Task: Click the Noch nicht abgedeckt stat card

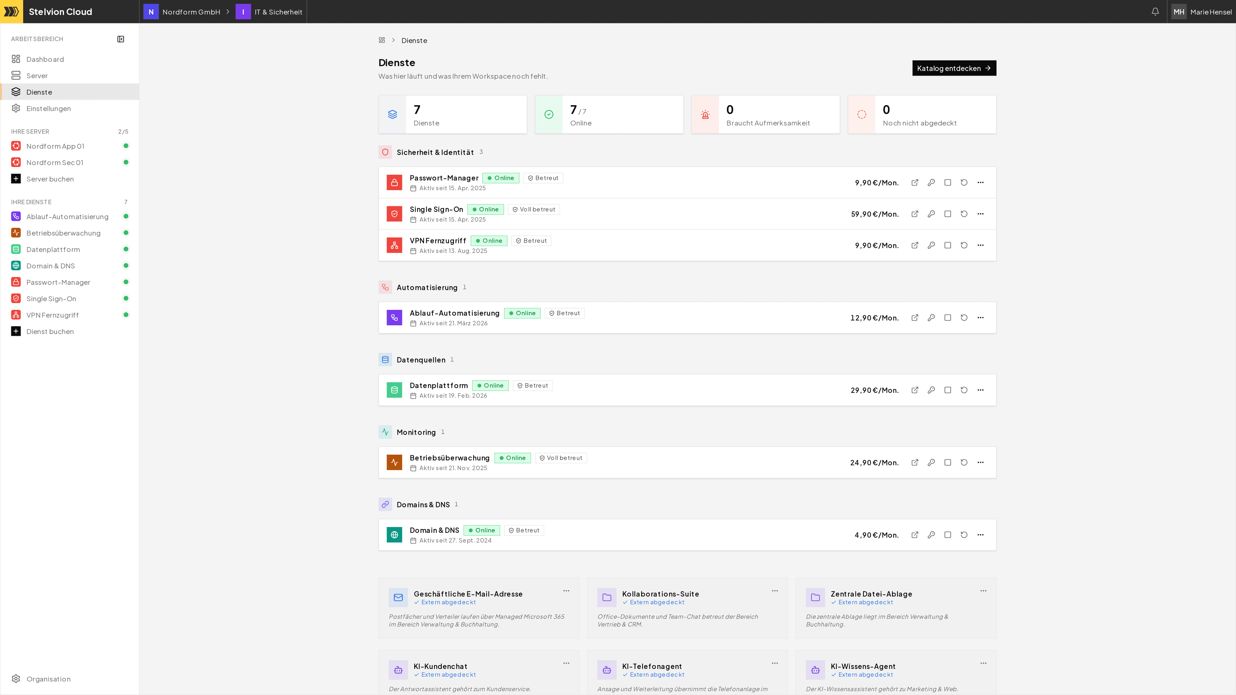Action: (x=922, y=114)
